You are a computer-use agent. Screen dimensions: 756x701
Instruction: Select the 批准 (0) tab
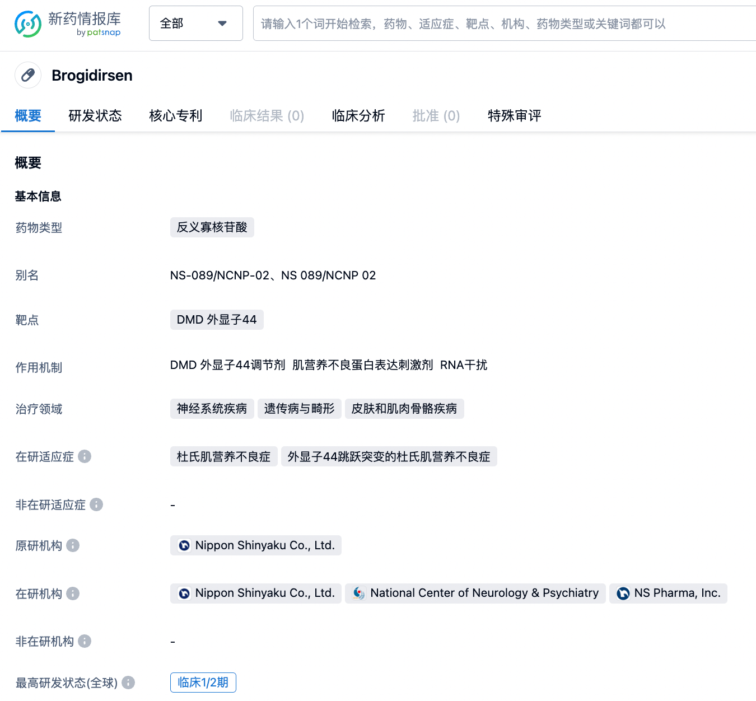click(436, 116)
